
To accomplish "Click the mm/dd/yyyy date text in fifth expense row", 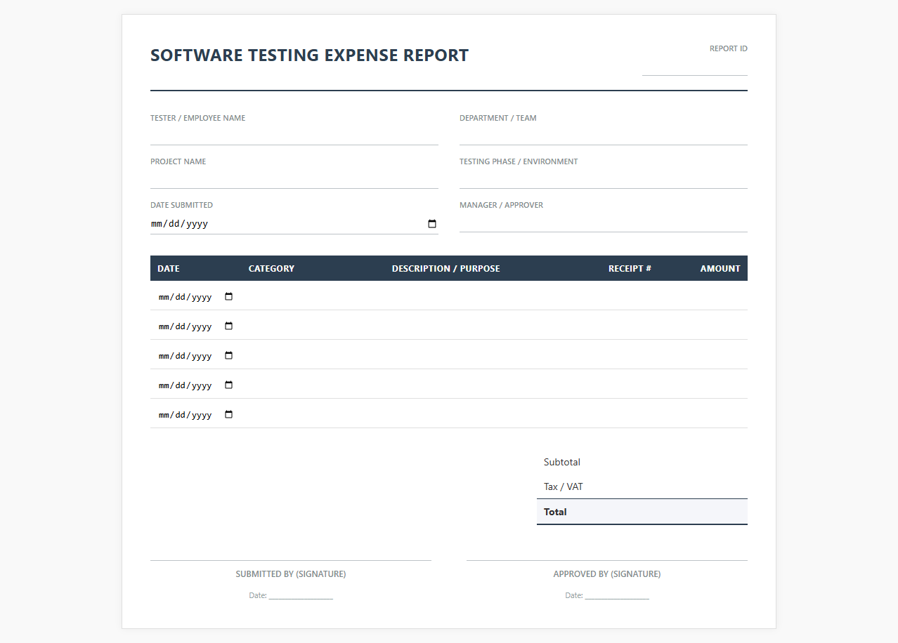I will point(186,415).
